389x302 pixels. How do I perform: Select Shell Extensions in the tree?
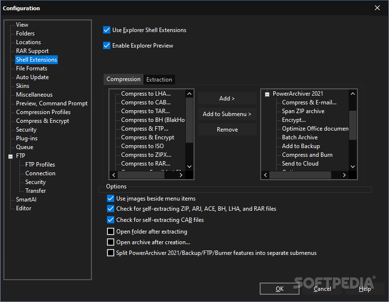pyautogui.click(x=36, y=60)
